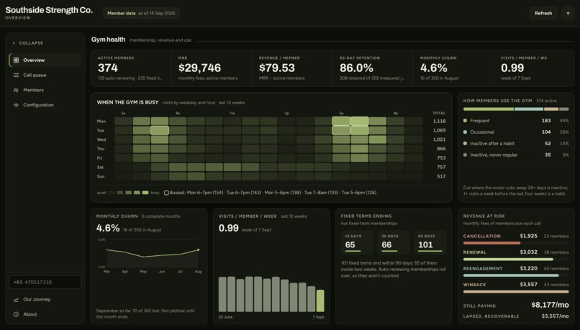Open the Call queue page

[x=45, y=75]
